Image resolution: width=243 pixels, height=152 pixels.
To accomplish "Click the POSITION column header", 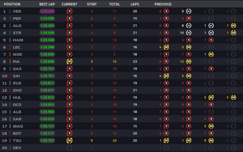I will (x=12, y=4).
